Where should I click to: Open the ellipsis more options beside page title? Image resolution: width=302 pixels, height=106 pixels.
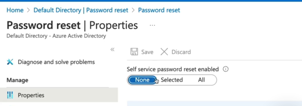click(x=152, y=25)
